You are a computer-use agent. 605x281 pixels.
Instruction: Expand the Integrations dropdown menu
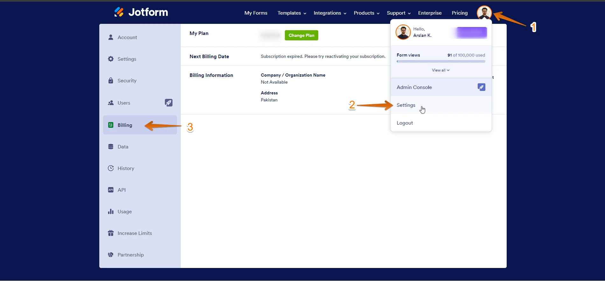tap(330, 13)
